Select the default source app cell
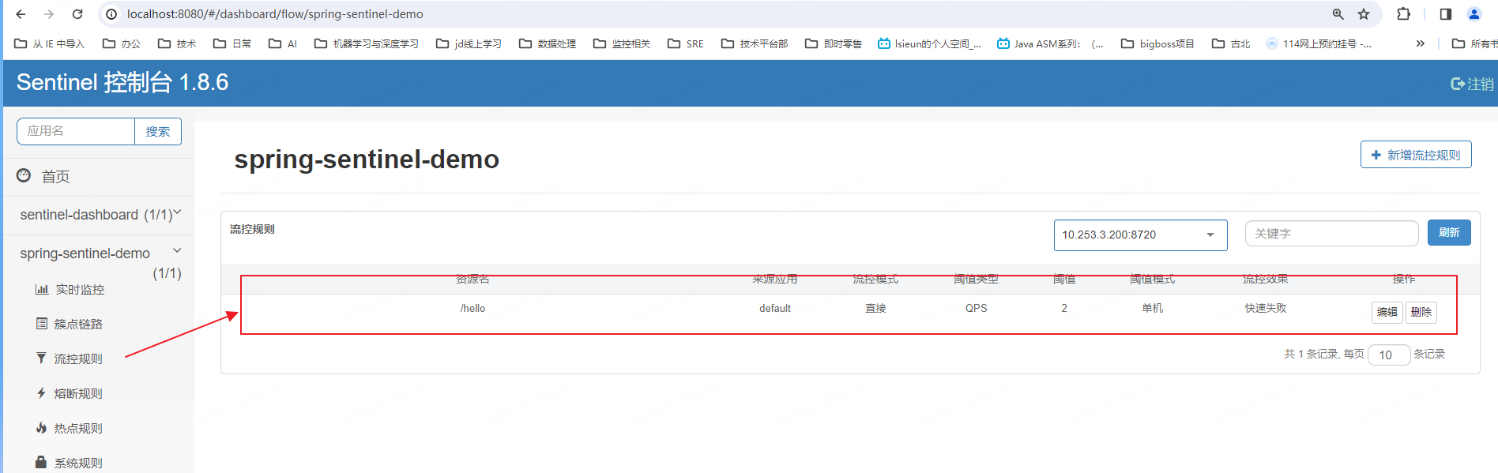 (774, 309)
